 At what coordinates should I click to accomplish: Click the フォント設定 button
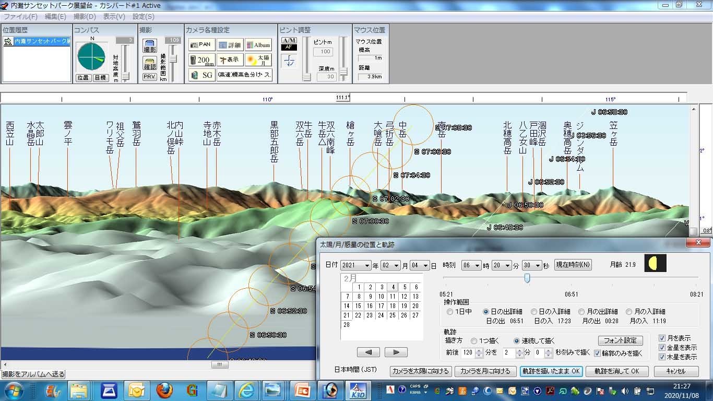(x=621, y=340)
